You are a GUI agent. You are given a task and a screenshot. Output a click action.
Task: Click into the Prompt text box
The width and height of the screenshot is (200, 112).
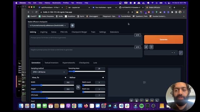tap(86, 40)
